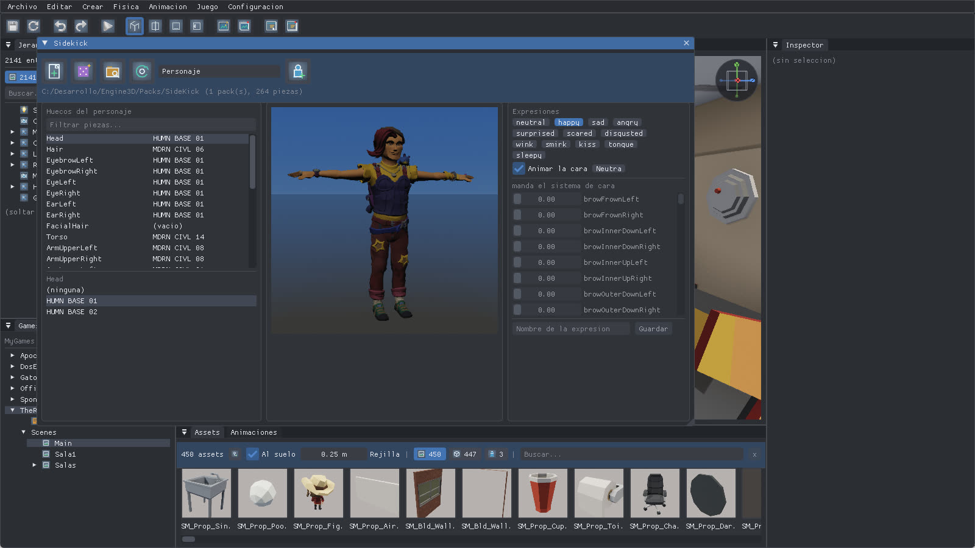Toggle the browOuterDownRight box

coord(517,310)
